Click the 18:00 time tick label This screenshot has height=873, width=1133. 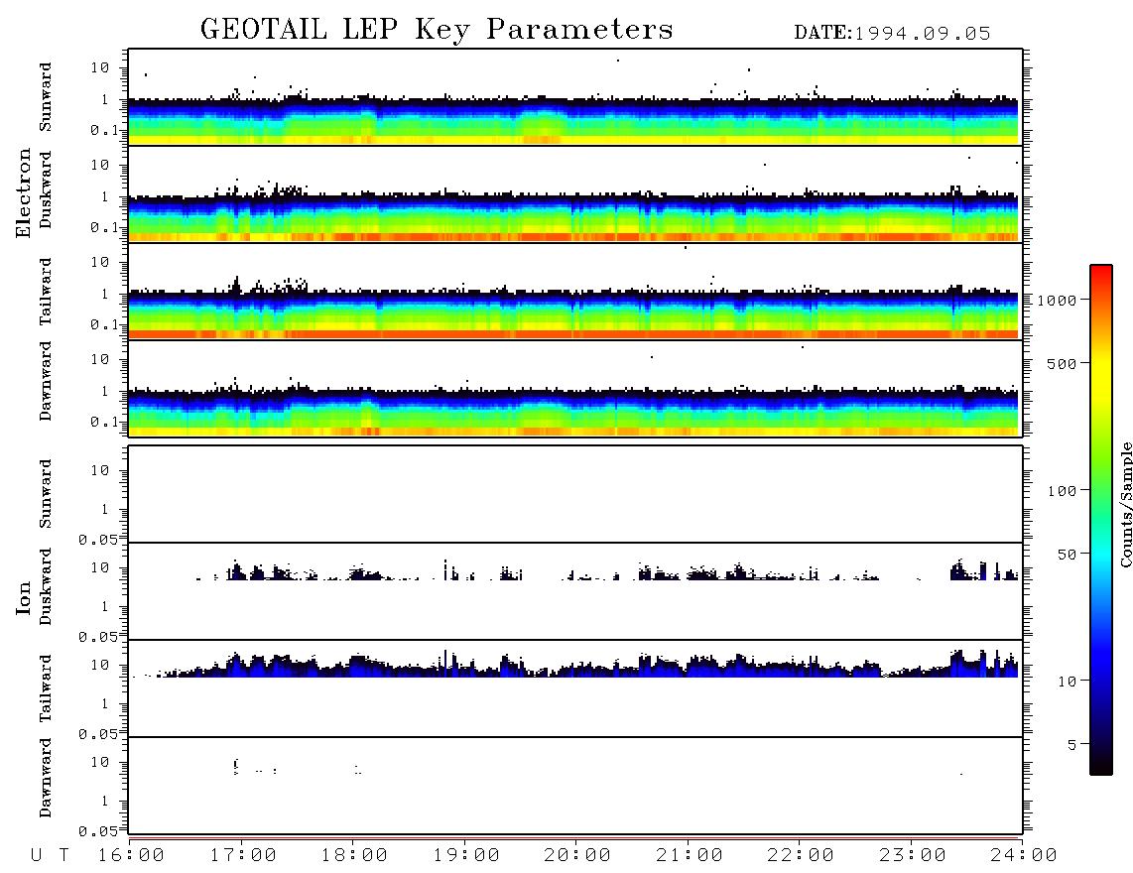(x=355, y=855)
